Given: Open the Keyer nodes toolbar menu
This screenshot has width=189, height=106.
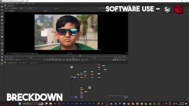Looking at the screenshot, I should click(2, 27).
